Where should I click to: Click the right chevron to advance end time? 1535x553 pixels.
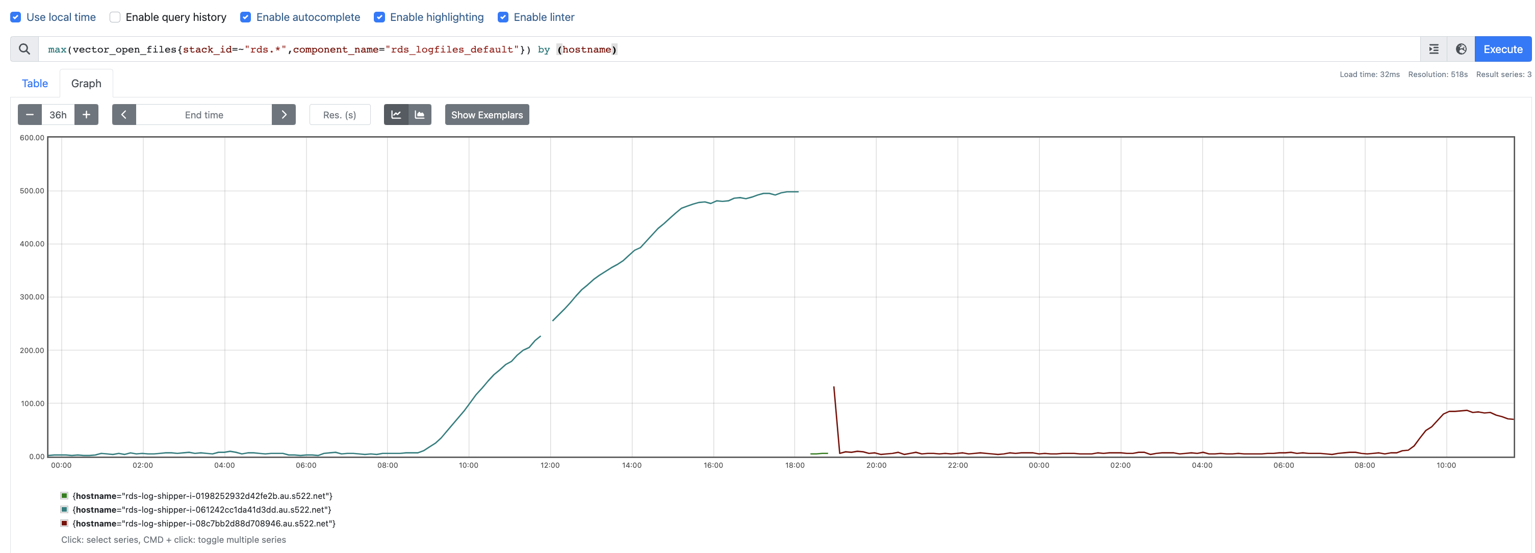pos(284,114)
